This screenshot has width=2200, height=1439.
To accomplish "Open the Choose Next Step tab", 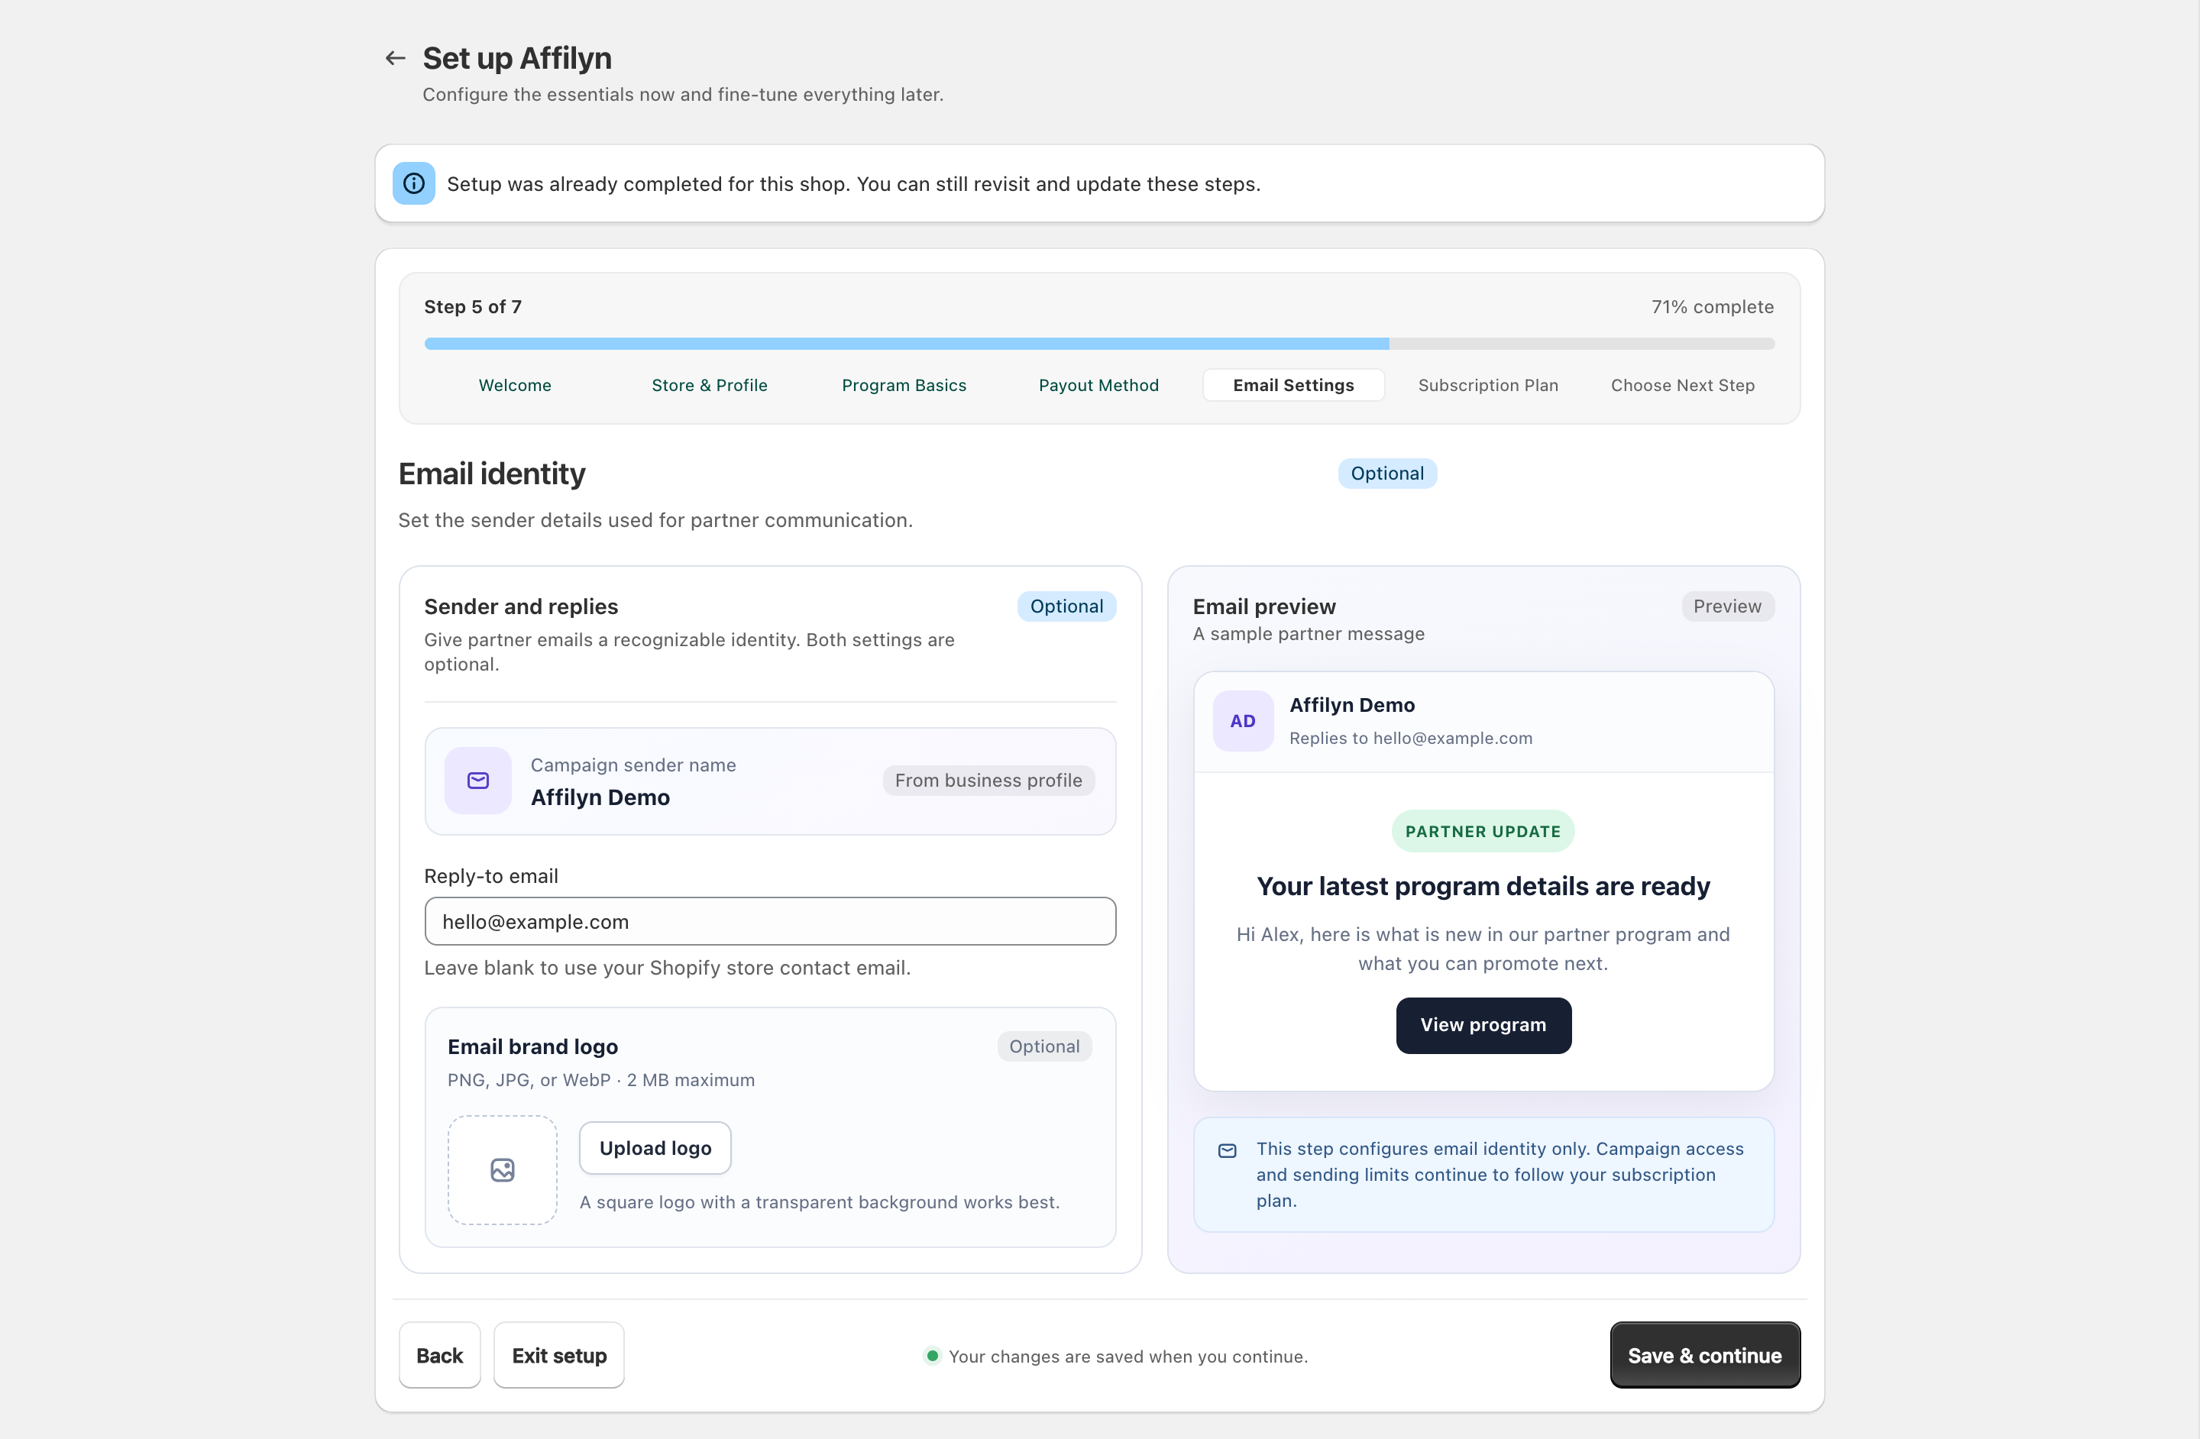I will coord(1682,386).
